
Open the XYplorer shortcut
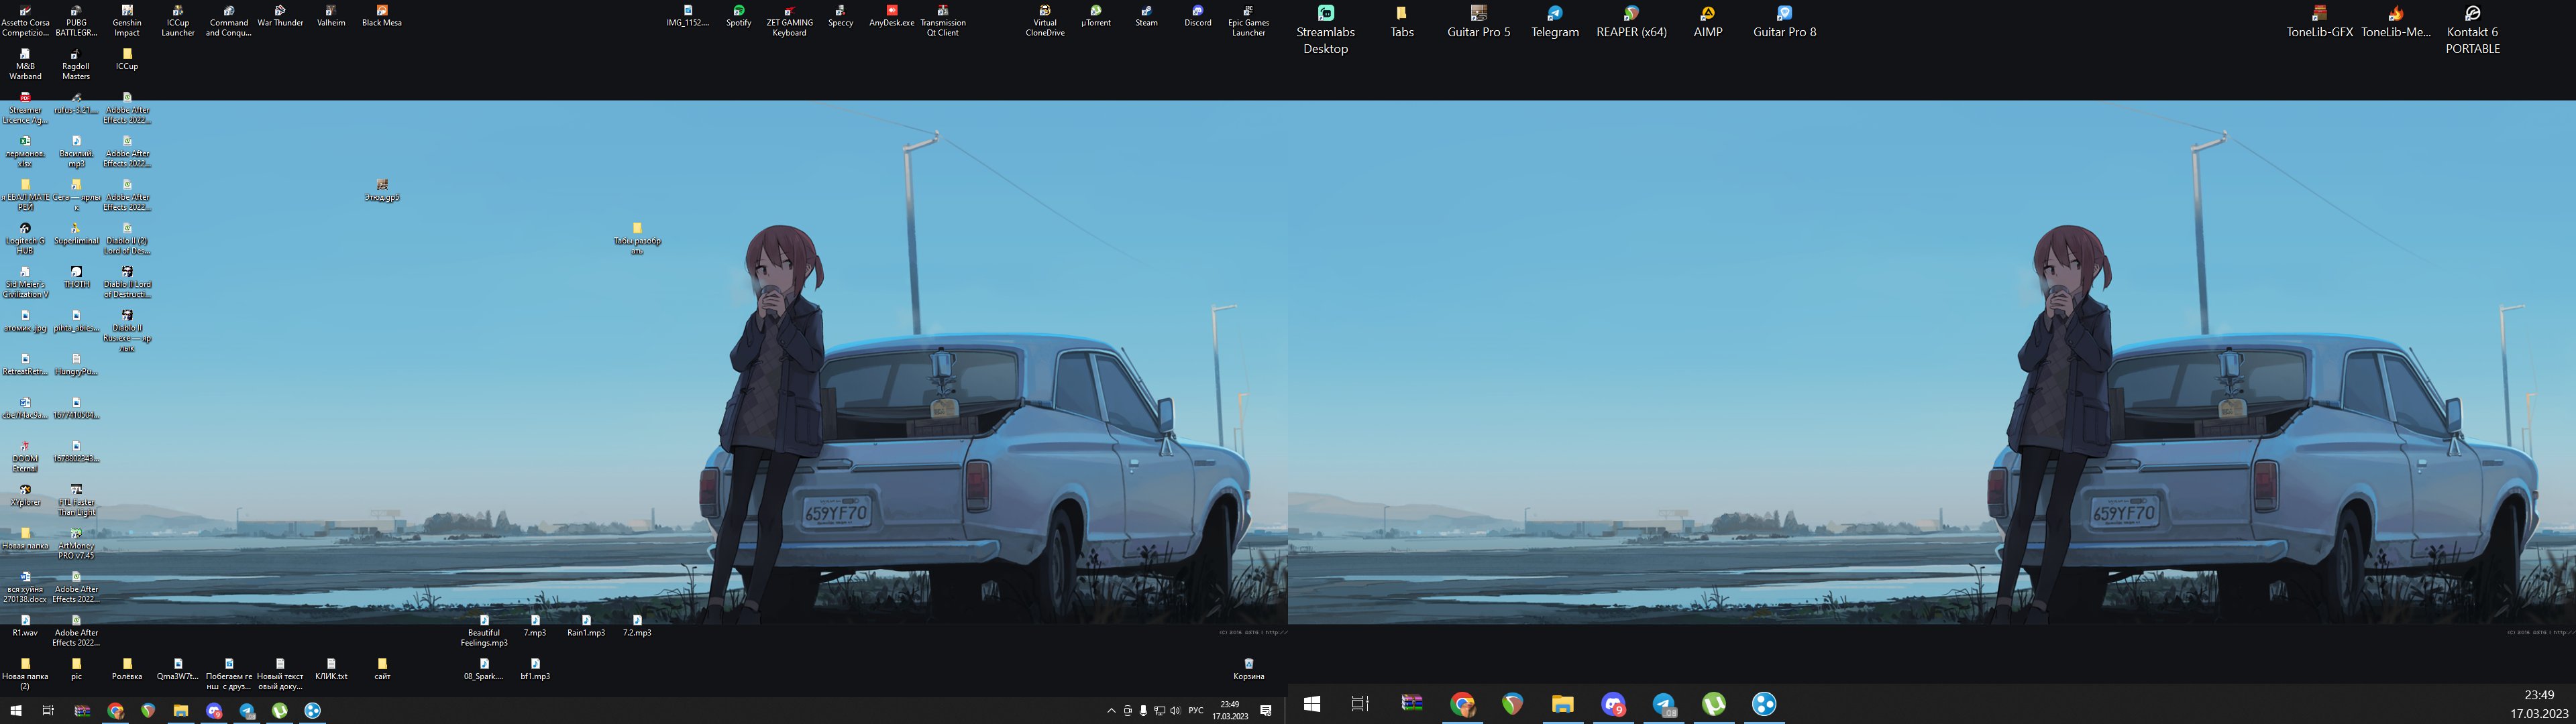click(x=25, y=496)
